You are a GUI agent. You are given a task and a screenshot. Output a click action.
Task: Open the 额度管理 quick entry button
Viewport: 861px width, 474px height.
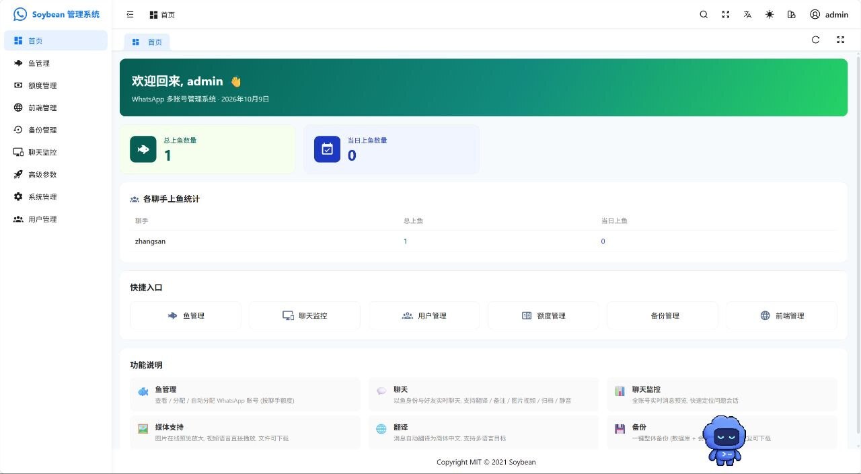pyautogui.click(x=544, y=315)
